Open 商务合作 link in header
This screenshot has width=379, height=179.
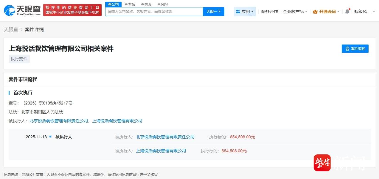(x=269, y=12)
